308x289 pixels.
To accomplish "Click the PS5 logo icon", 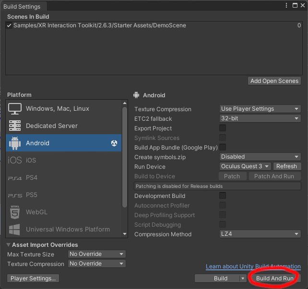I will click(15, 196).
